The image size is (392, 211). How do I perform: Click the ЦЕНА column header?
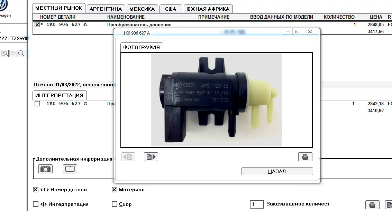click(x=376, y=17)
